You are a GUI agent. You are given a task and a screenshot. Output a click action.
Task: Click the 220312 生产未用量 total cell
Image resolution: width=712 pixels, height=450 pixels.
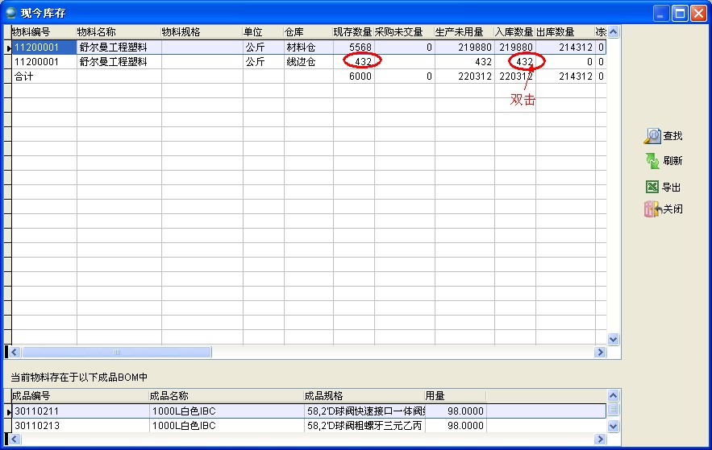coord(464,76)
